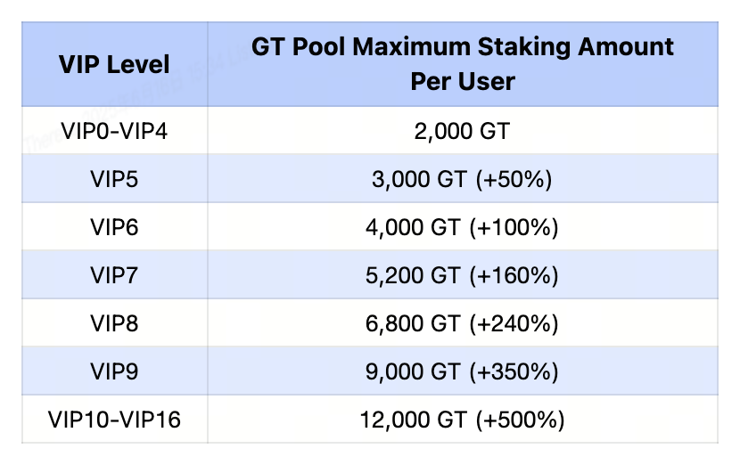
Task: Click the (+350%) bonus percentage text
Action: (x=514, y=372)
